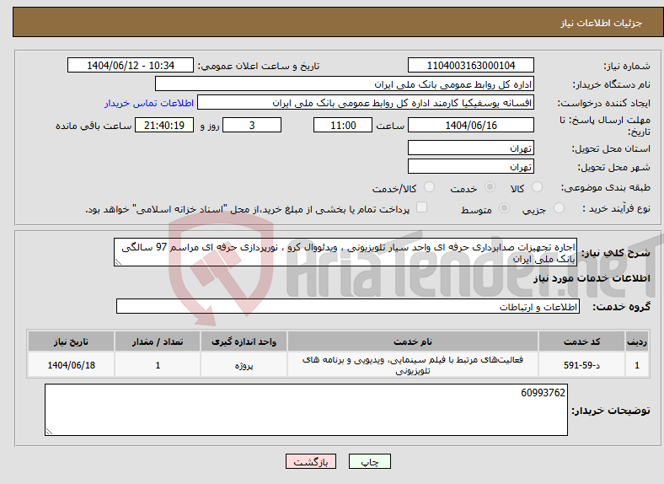Click the شهر محل تحویل field
This screenshot has width=664, height=484.
470,167
